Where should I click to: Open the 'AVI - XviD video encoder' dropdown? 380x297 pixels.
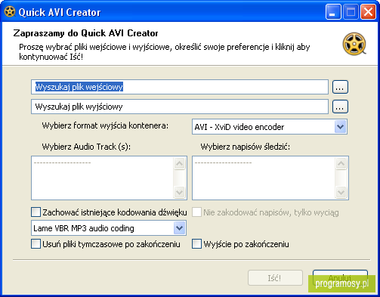coord(270,127)
